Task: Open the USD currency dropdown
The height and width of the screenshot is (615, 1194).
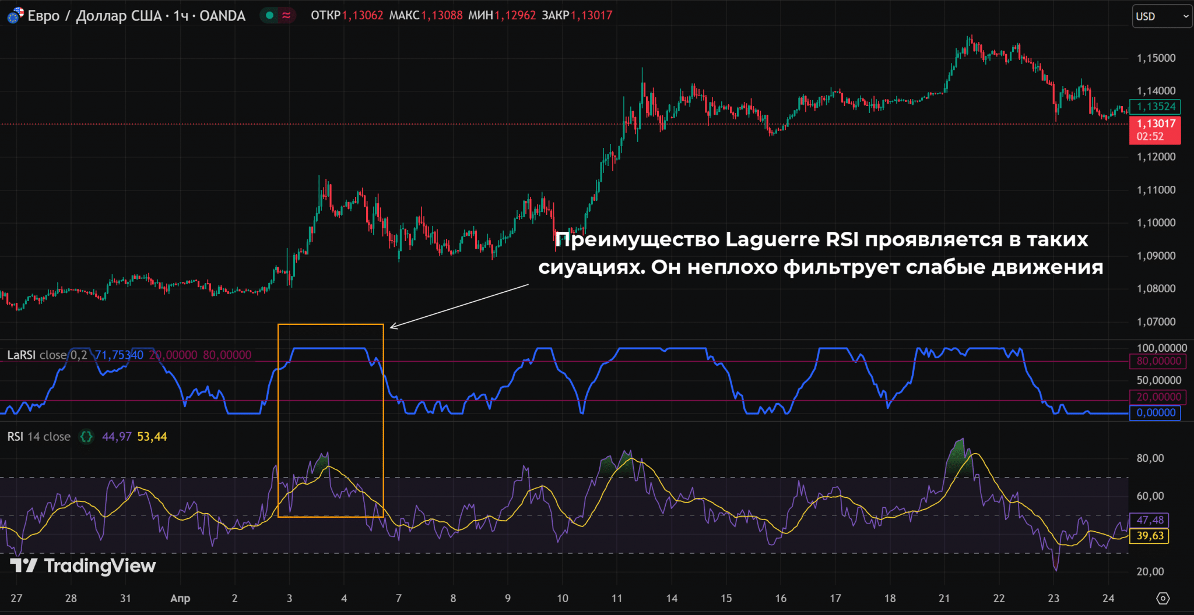Action: [x=1161, y=16]
